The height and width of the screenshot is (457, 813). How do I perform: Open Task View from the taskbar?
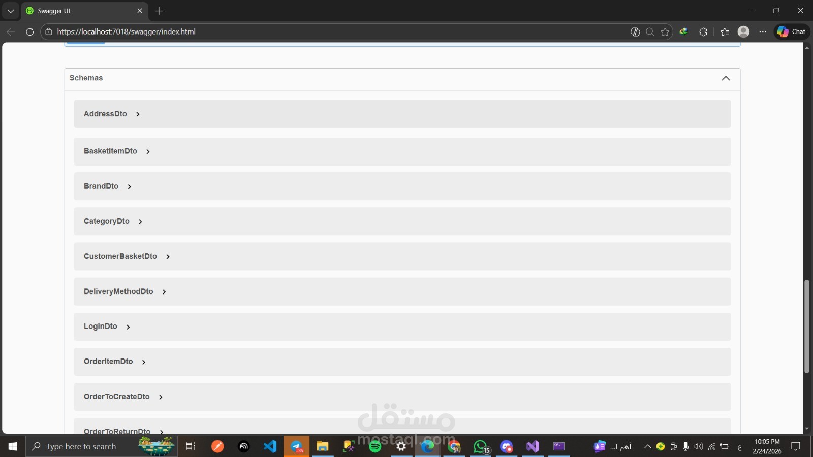point(191,446)
